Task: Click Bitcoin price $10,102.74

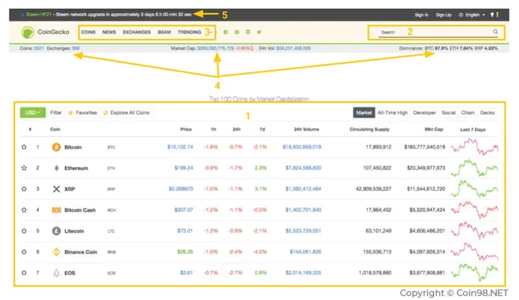Action: point(180,147)
